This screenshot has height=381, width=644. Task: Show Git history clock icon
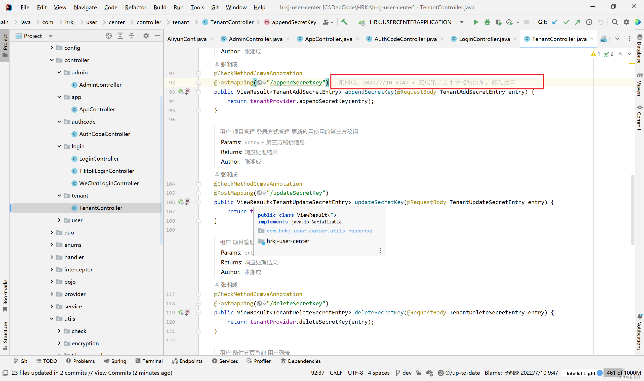589,22
